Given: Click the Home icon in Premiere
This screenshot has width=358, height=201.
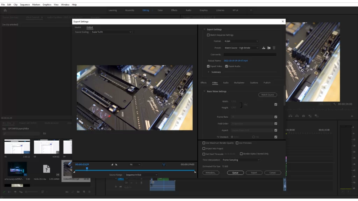Looking at the screenshot, I should coord(5,10).
